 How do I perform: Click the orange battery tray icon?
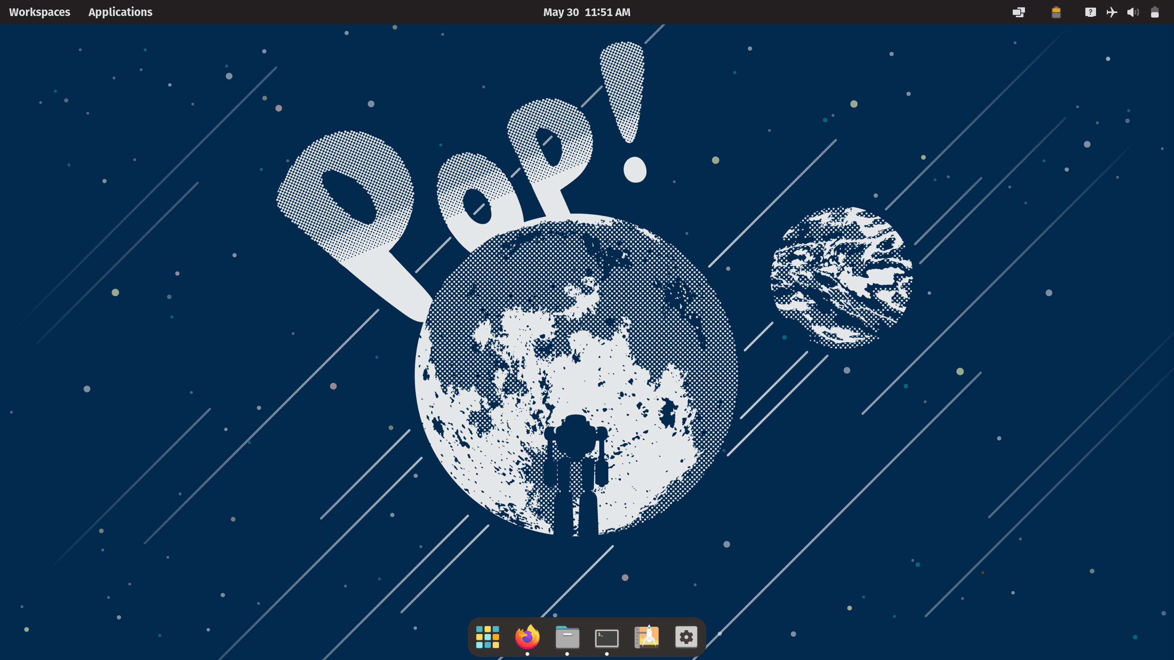pos(1056,12)
